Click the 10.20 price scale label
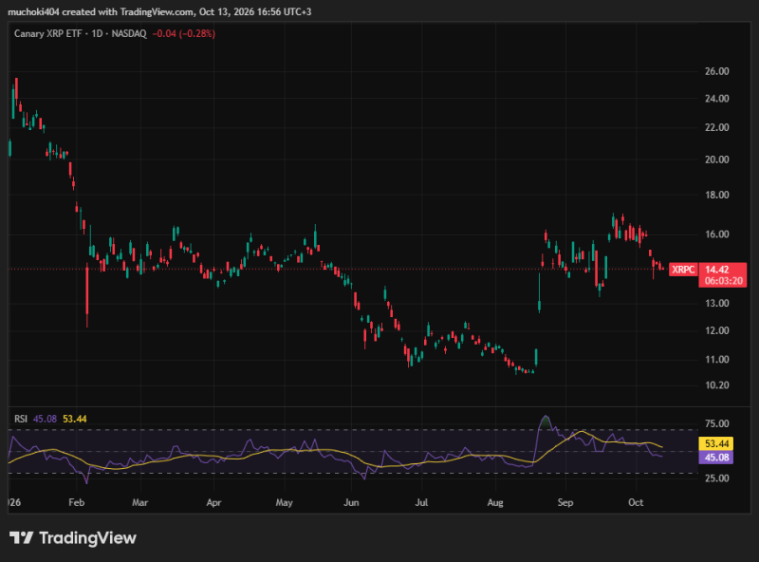Image resolution: width=759 pixels, height=562 pixels. (717, 385)
